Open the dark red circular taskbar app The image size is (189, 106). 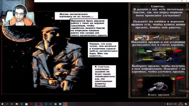pyautogui.click(x=31, y=104)
